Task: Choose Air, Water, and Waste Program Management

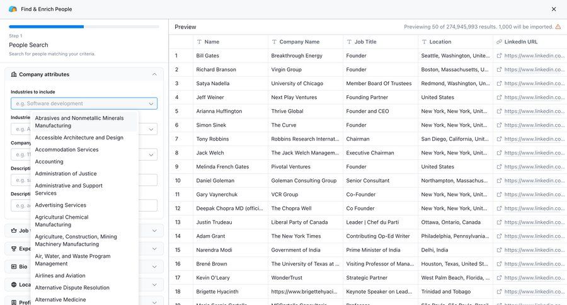Action: (x=84, y=260)
